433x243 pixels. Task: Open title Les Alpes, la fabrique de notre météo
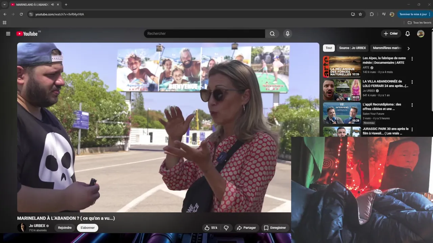coord(384,60)
